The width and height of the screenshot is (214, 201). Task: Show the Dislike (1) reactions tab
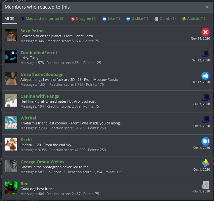(x=137, y=19)
